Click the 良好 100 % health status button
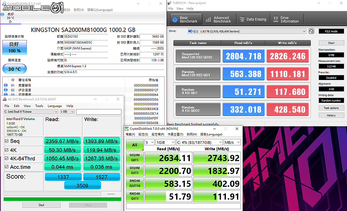This screenshot has width=347, height=211. click(15, 47)
